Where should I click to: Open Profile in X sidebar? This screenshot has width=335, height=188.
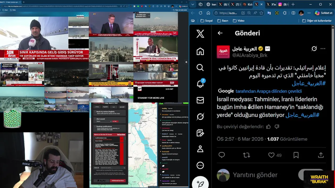pyautogui.click(x=200, y=149)
